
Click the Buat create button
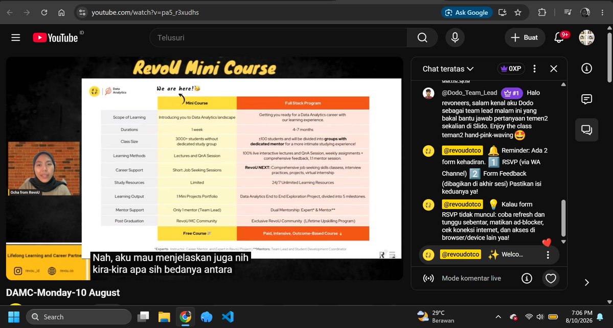coord(525,37)
